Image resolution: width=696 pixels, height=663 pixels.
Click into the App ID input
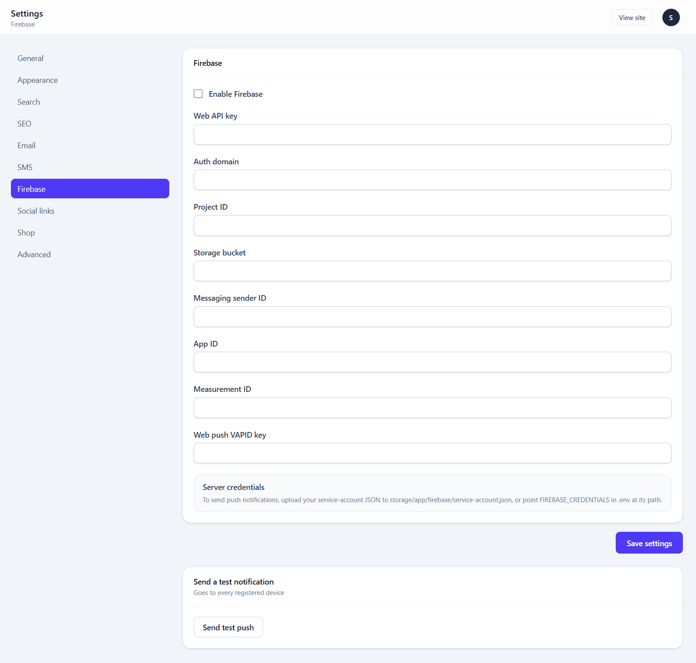[432, 362]
